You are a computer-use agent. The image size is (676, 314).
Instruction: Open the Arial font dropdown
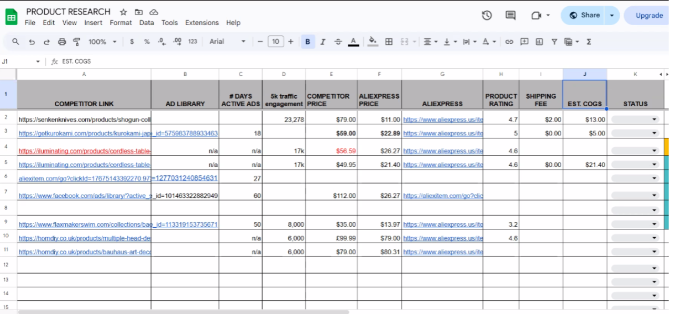tap(227, 42)
